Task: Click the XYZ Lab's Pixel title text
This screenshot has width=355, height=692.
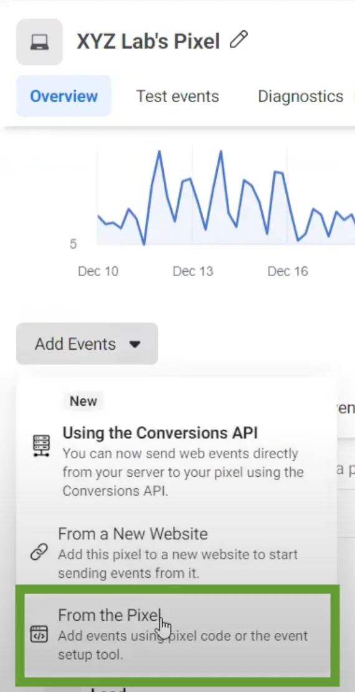Action: point(148,42)
